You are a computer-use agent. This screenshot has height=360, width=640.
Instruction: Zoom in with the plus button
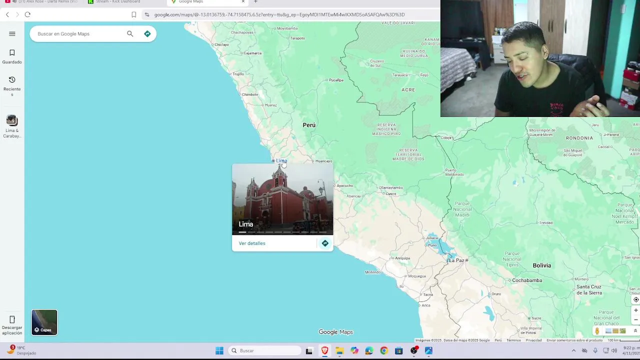(636, 310)
